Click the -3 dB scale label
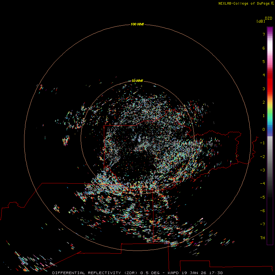The height and width of the screenshot is (275, 275). (262, 170)
